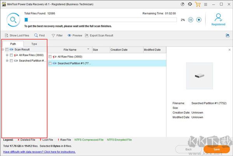233x156 pixels.
Task: Select Searched Partition # in tree
Action: pos(32,61)
